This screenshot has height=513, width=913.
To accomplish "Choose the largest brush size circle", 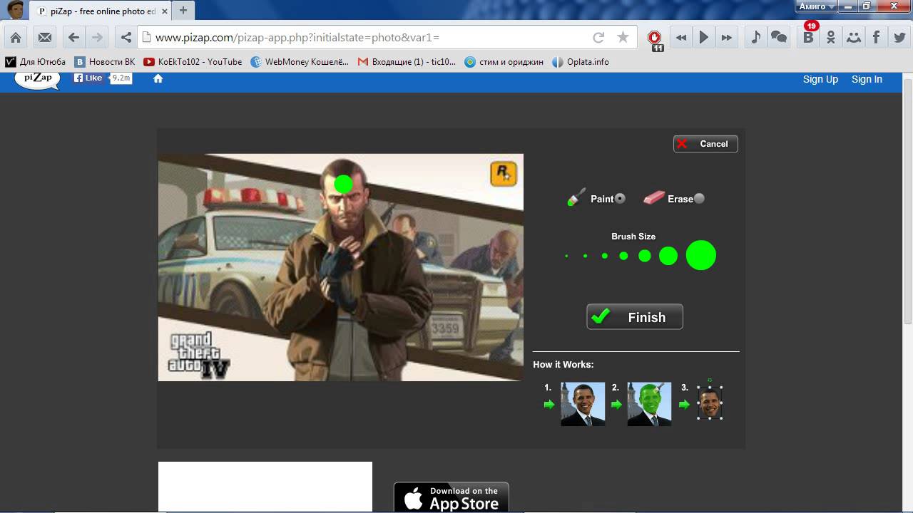I will click(701, 255).
